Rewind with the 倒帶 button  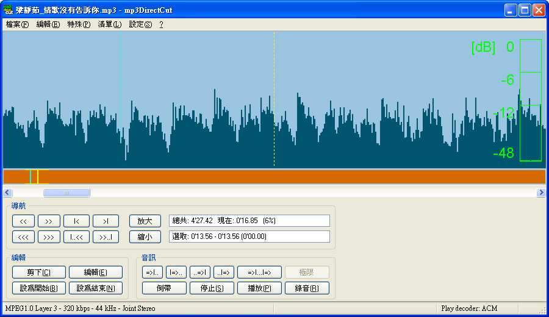[164, 288]
